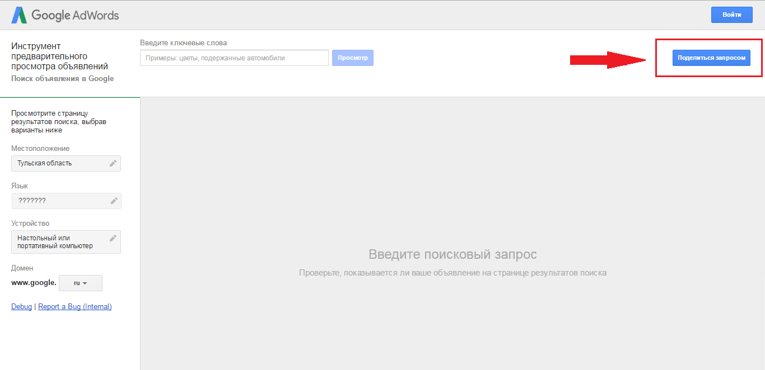This screenshot has height=370, width=765.
Task: Click the Report a Bug (Internal) link
Action: point(74,306)
